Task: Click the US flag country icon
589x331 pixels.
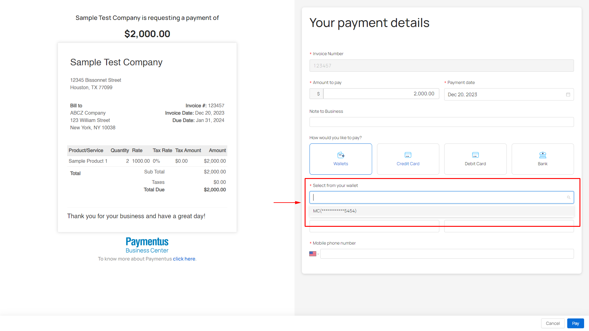Action: [x=313, y=254]
